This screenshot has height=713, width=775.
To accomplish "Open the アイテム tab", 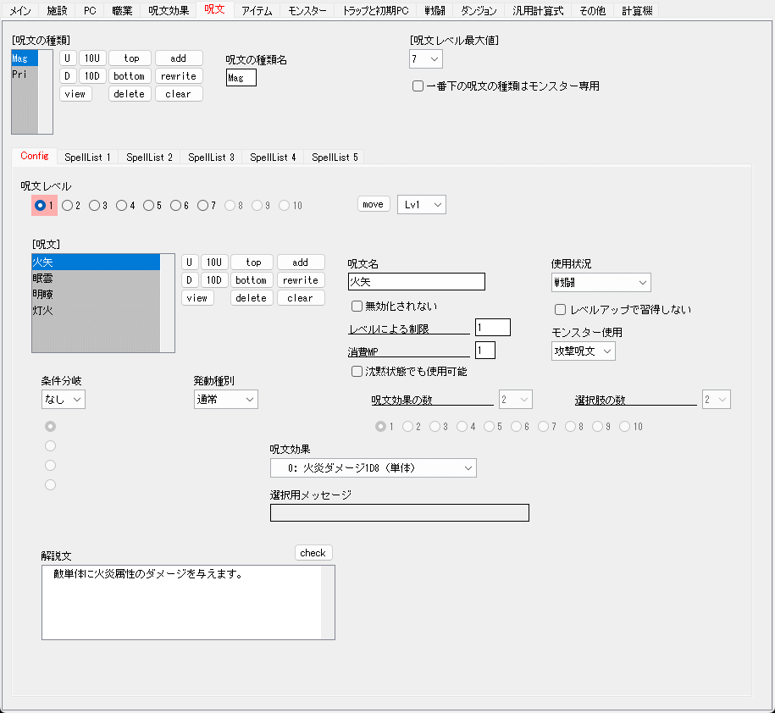I will tap(257, 10).
